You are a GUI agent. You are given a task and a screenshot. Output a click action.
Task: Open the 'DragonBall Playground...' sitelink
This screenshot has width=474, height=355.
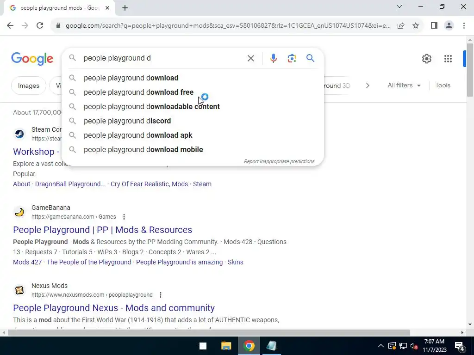[70, 184]
